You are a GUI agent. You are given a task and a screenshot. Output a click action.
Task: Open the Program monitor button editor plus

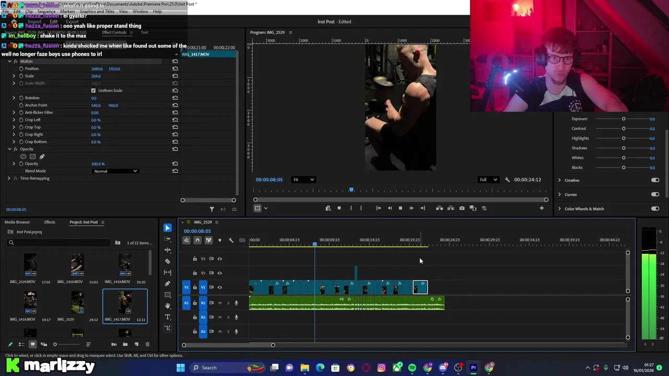click(x=541, y=208)
